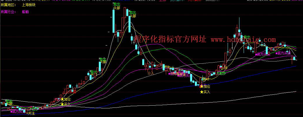The height and width of the screenshot is (117, 303).
Task: Click the 卖出 label near the right-side peak
Action: point(247,37)
